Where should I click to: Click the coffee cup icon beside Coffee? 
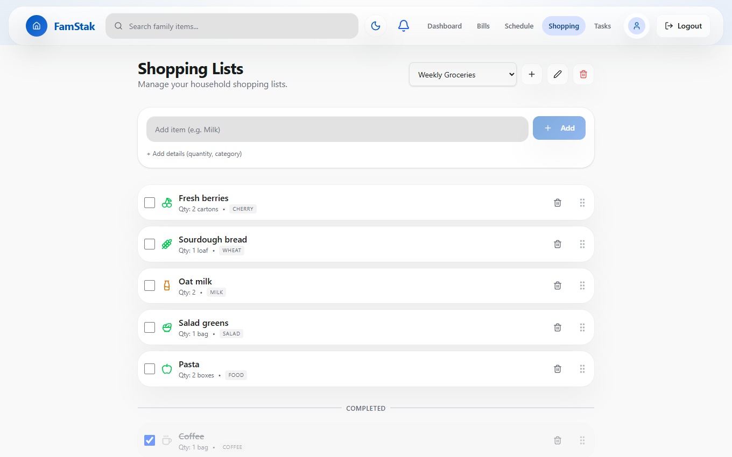coord(167,440)
